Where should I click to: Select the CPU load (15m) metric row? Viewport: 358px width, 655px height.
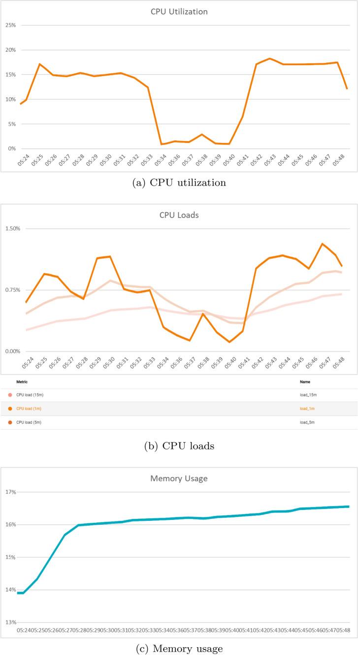(26, 395)
